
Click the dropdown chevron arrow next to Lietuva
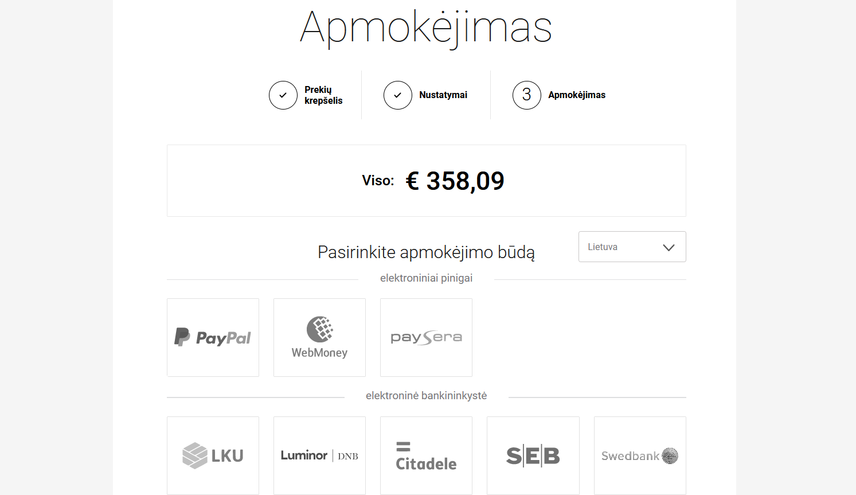click(669, 247)
